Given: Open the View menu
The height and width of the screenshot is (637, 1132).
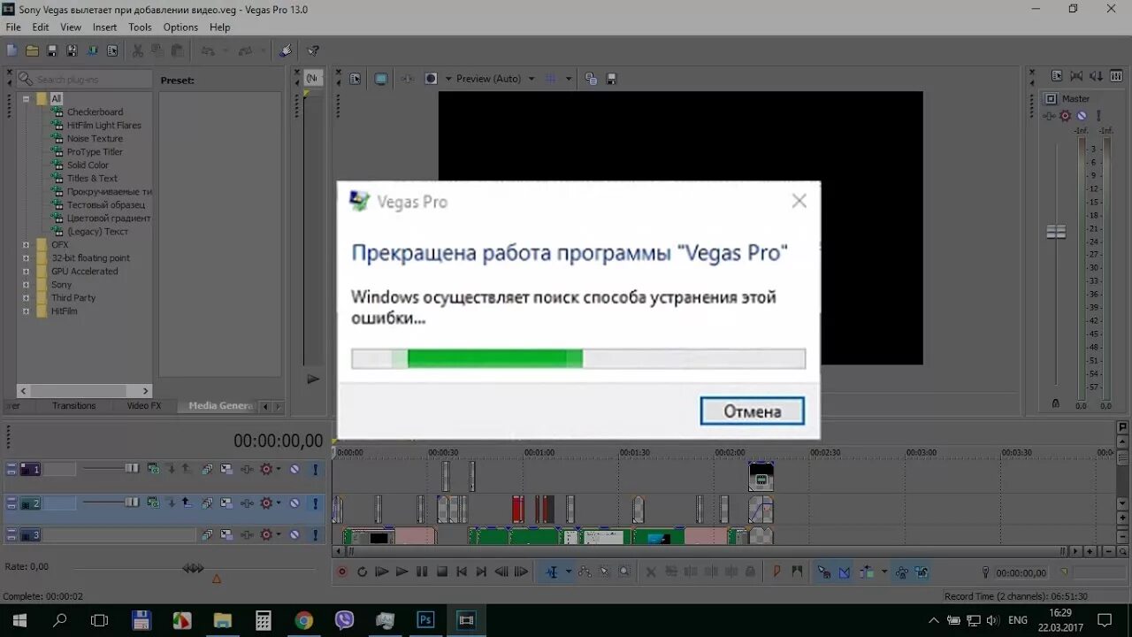Looking at the screenshot, I should 71,27.
